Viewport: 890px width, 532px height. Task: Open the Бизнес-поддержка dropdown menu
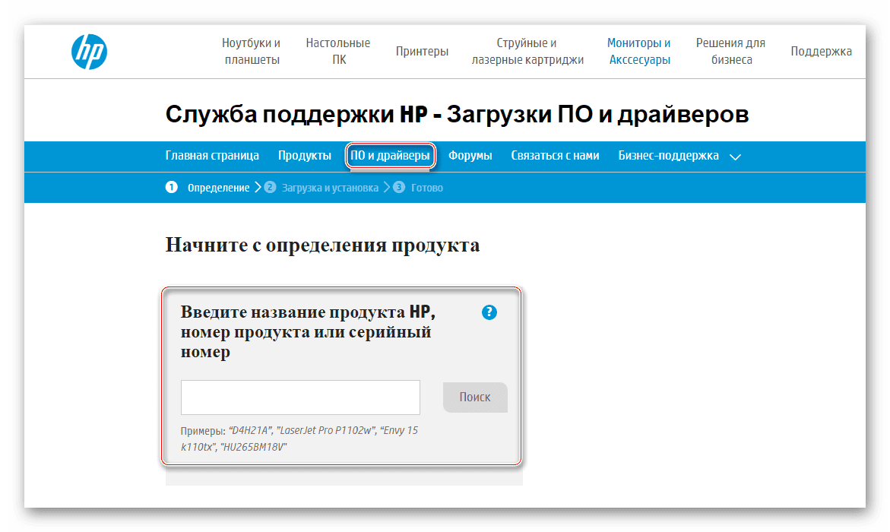coord(668,156)
